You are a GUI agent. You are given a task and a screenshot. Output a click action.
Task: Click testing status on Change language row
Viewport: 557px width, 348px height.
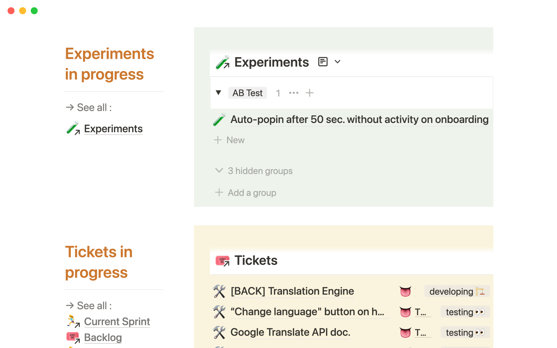coord(465,312)
